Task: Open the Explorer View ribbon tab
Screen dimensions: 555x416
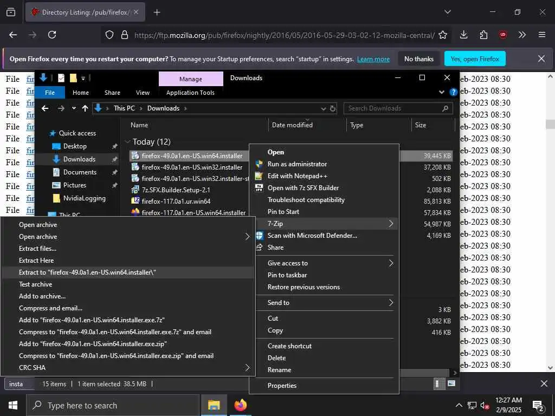Action: [x=143, y=93]
